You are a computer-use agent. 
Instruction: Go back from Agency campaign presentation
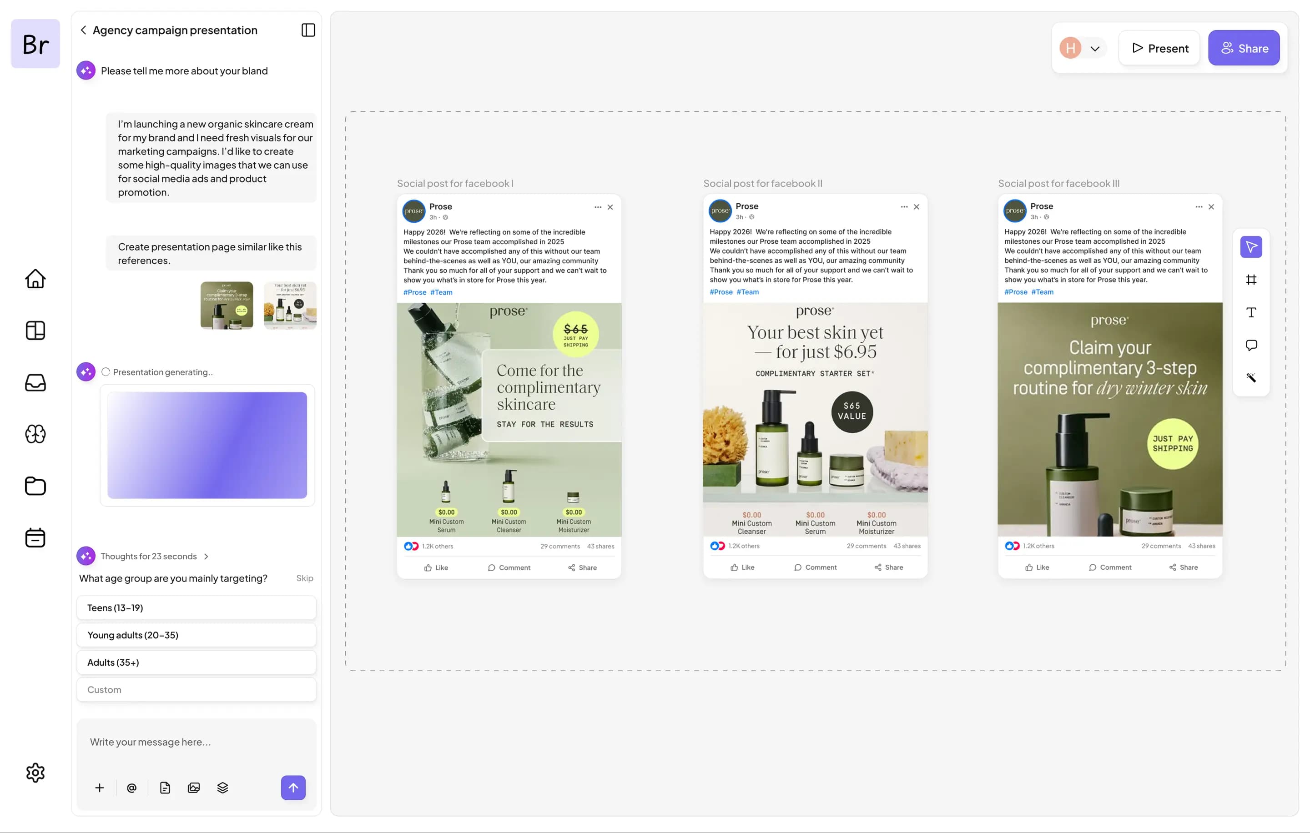coord(83,30)
